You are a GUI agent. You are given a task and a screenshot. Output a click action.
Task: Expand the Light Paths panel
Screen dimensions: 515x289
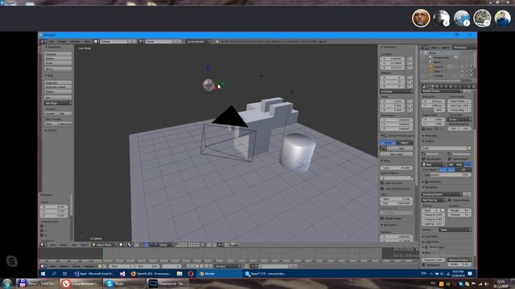tap(432, 242)
